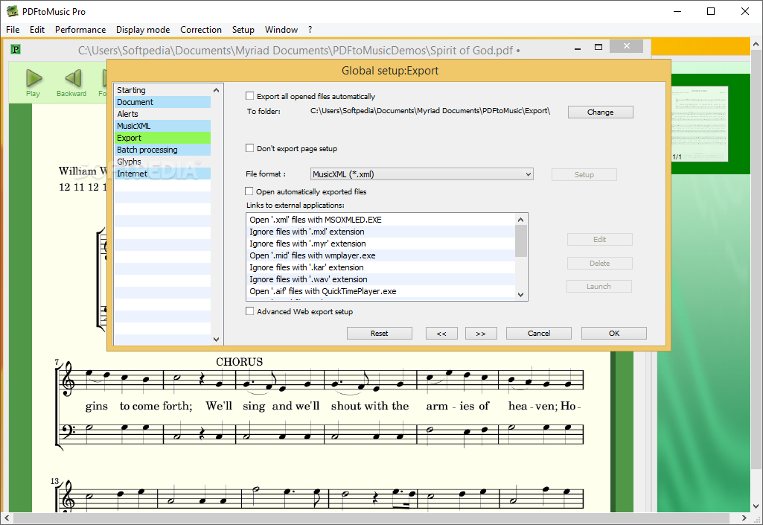Click the Reset button
763x525 pixels.
click(x=380, y=333)
